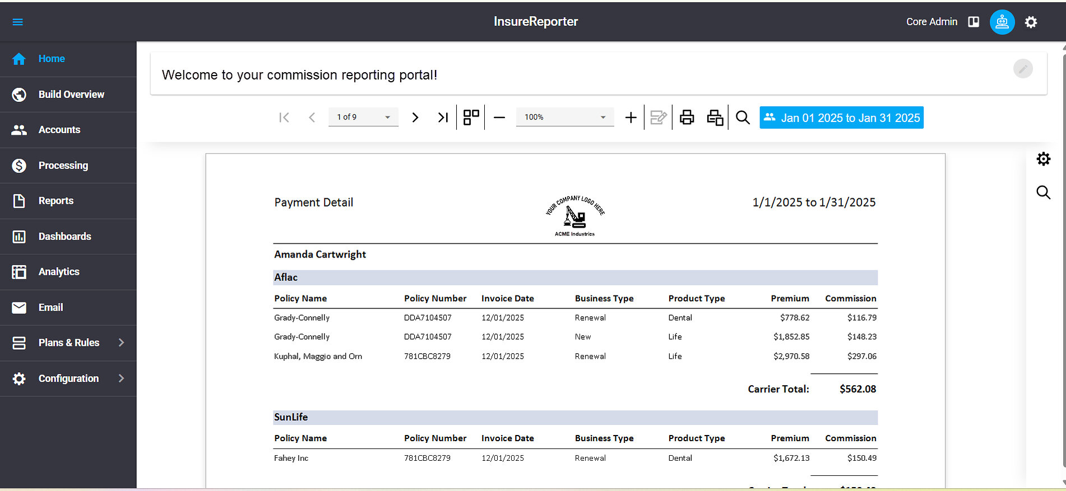
Task: Open the page selector dropdown 1 of 9
Action: point(363,117)
